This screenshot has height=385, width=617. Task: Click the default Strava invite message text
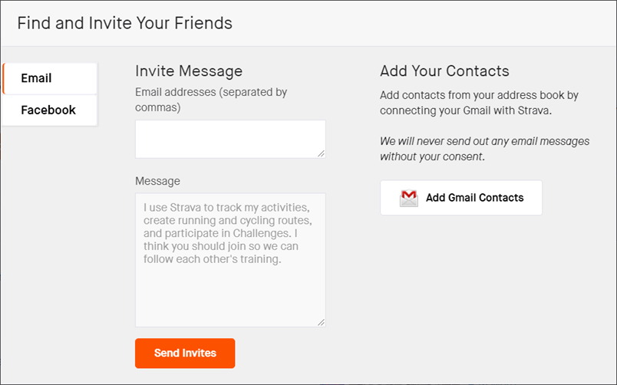point(226,233)
